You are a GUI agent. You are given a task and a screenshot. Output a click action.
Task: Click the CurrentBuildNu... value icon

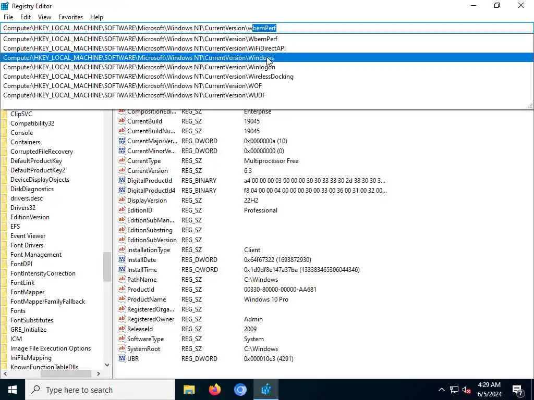[122, 131]
